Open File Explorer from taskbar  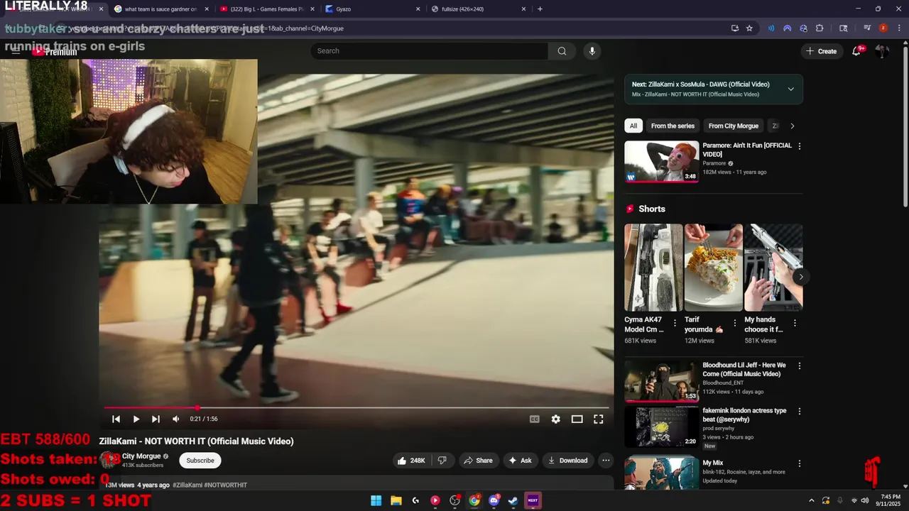396,500
